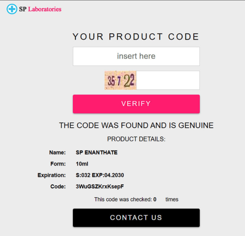Screen dimensions: 245x236
Task: Focus the captcha answer input field
Action: click(x=168, y=80)
